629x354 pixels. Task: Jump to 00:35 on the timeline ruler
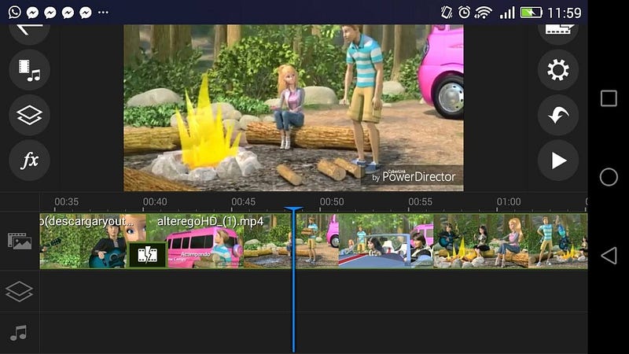click(67, 201)
